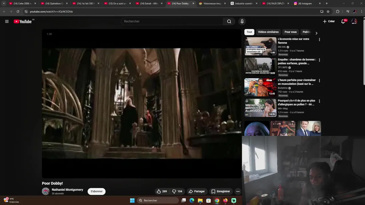
Task: Switch to Cette 2006 browser tab
Action: click(22, 3)
